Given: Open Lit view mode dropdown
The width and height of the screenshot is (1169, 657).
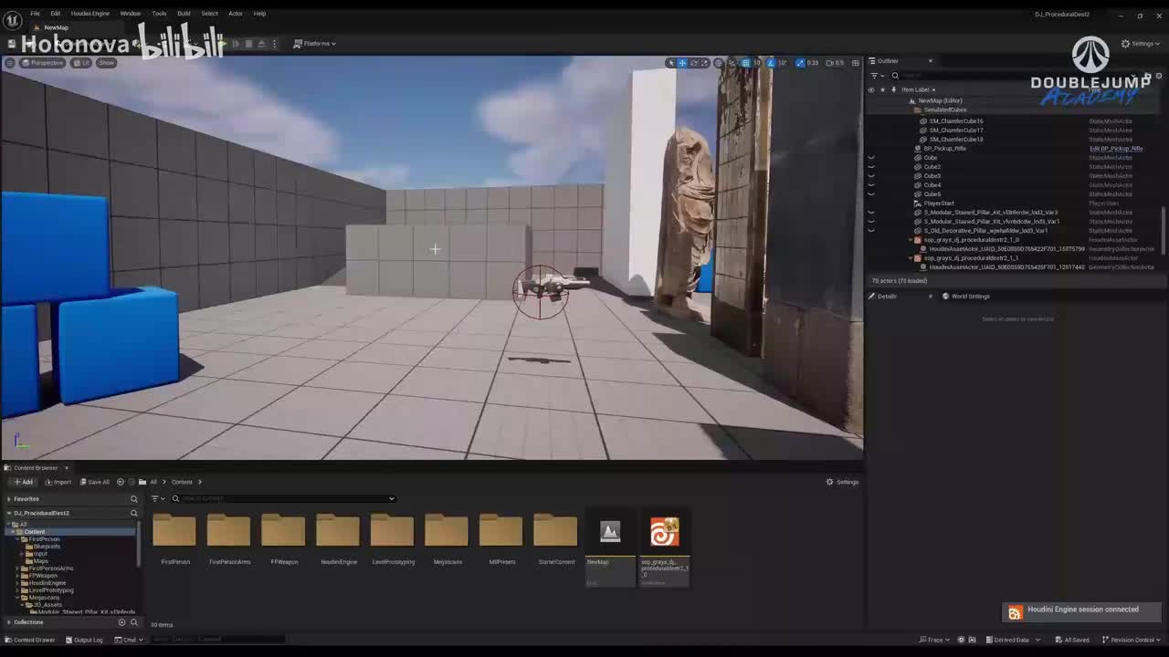Looking at the screenshot, I should (82, 63).
